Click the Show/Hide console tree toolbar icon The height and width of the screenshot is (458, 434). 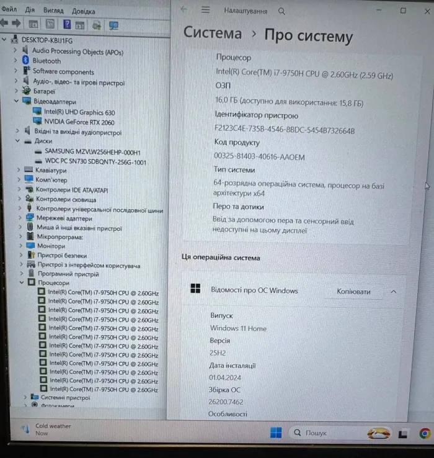click(33, 24)
